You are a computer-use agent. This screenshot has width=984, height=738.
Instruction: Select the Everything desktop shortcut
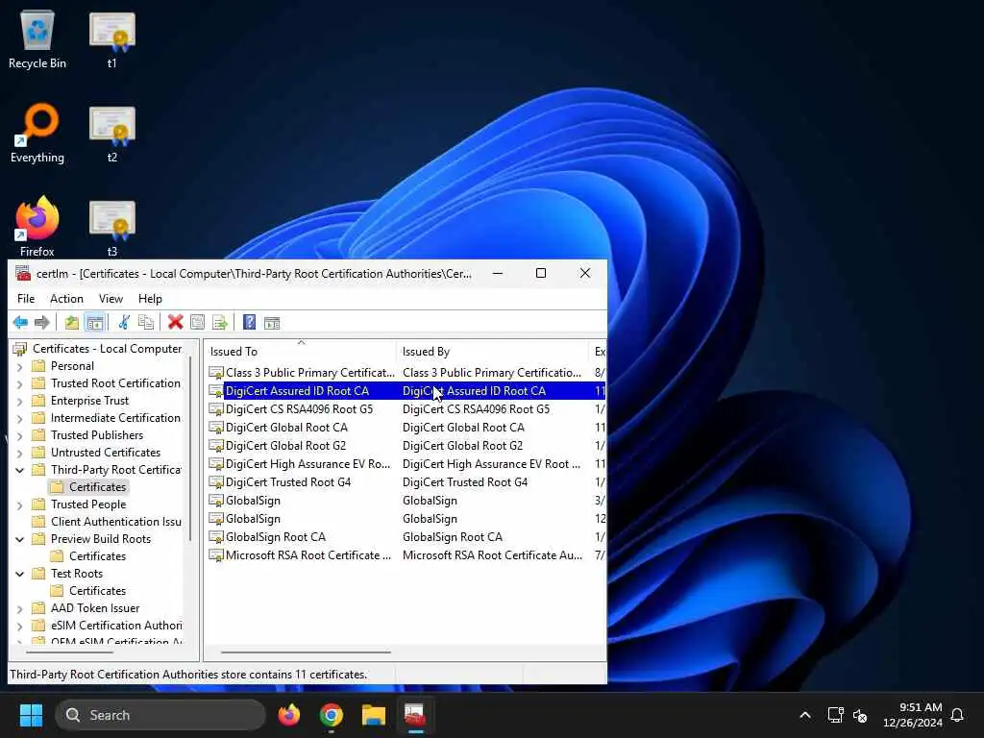(37, 133)
